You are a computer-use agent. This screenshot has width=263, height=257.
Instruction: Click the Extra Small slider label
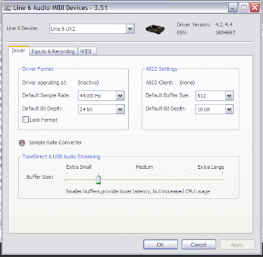[x=79, y=167]
